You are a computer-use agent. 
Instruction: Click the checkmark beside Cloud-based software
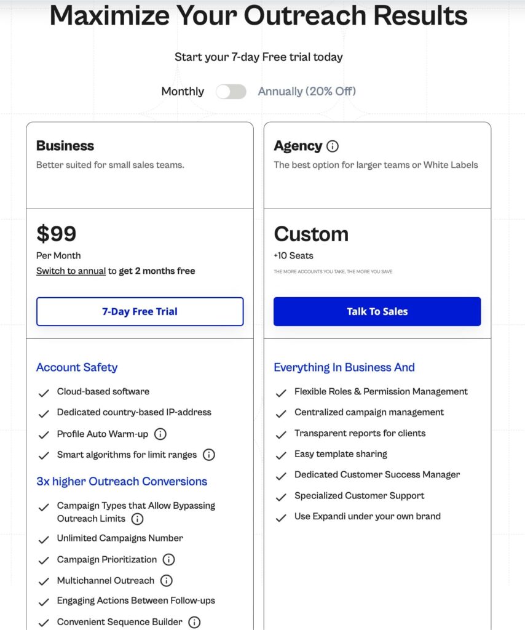(x=44, y=393)
